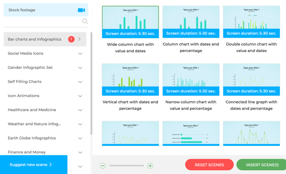Viewport: 286px width, 174px height.
Task: Click the red badge showing 1 selected
Action: pos(71,39)
